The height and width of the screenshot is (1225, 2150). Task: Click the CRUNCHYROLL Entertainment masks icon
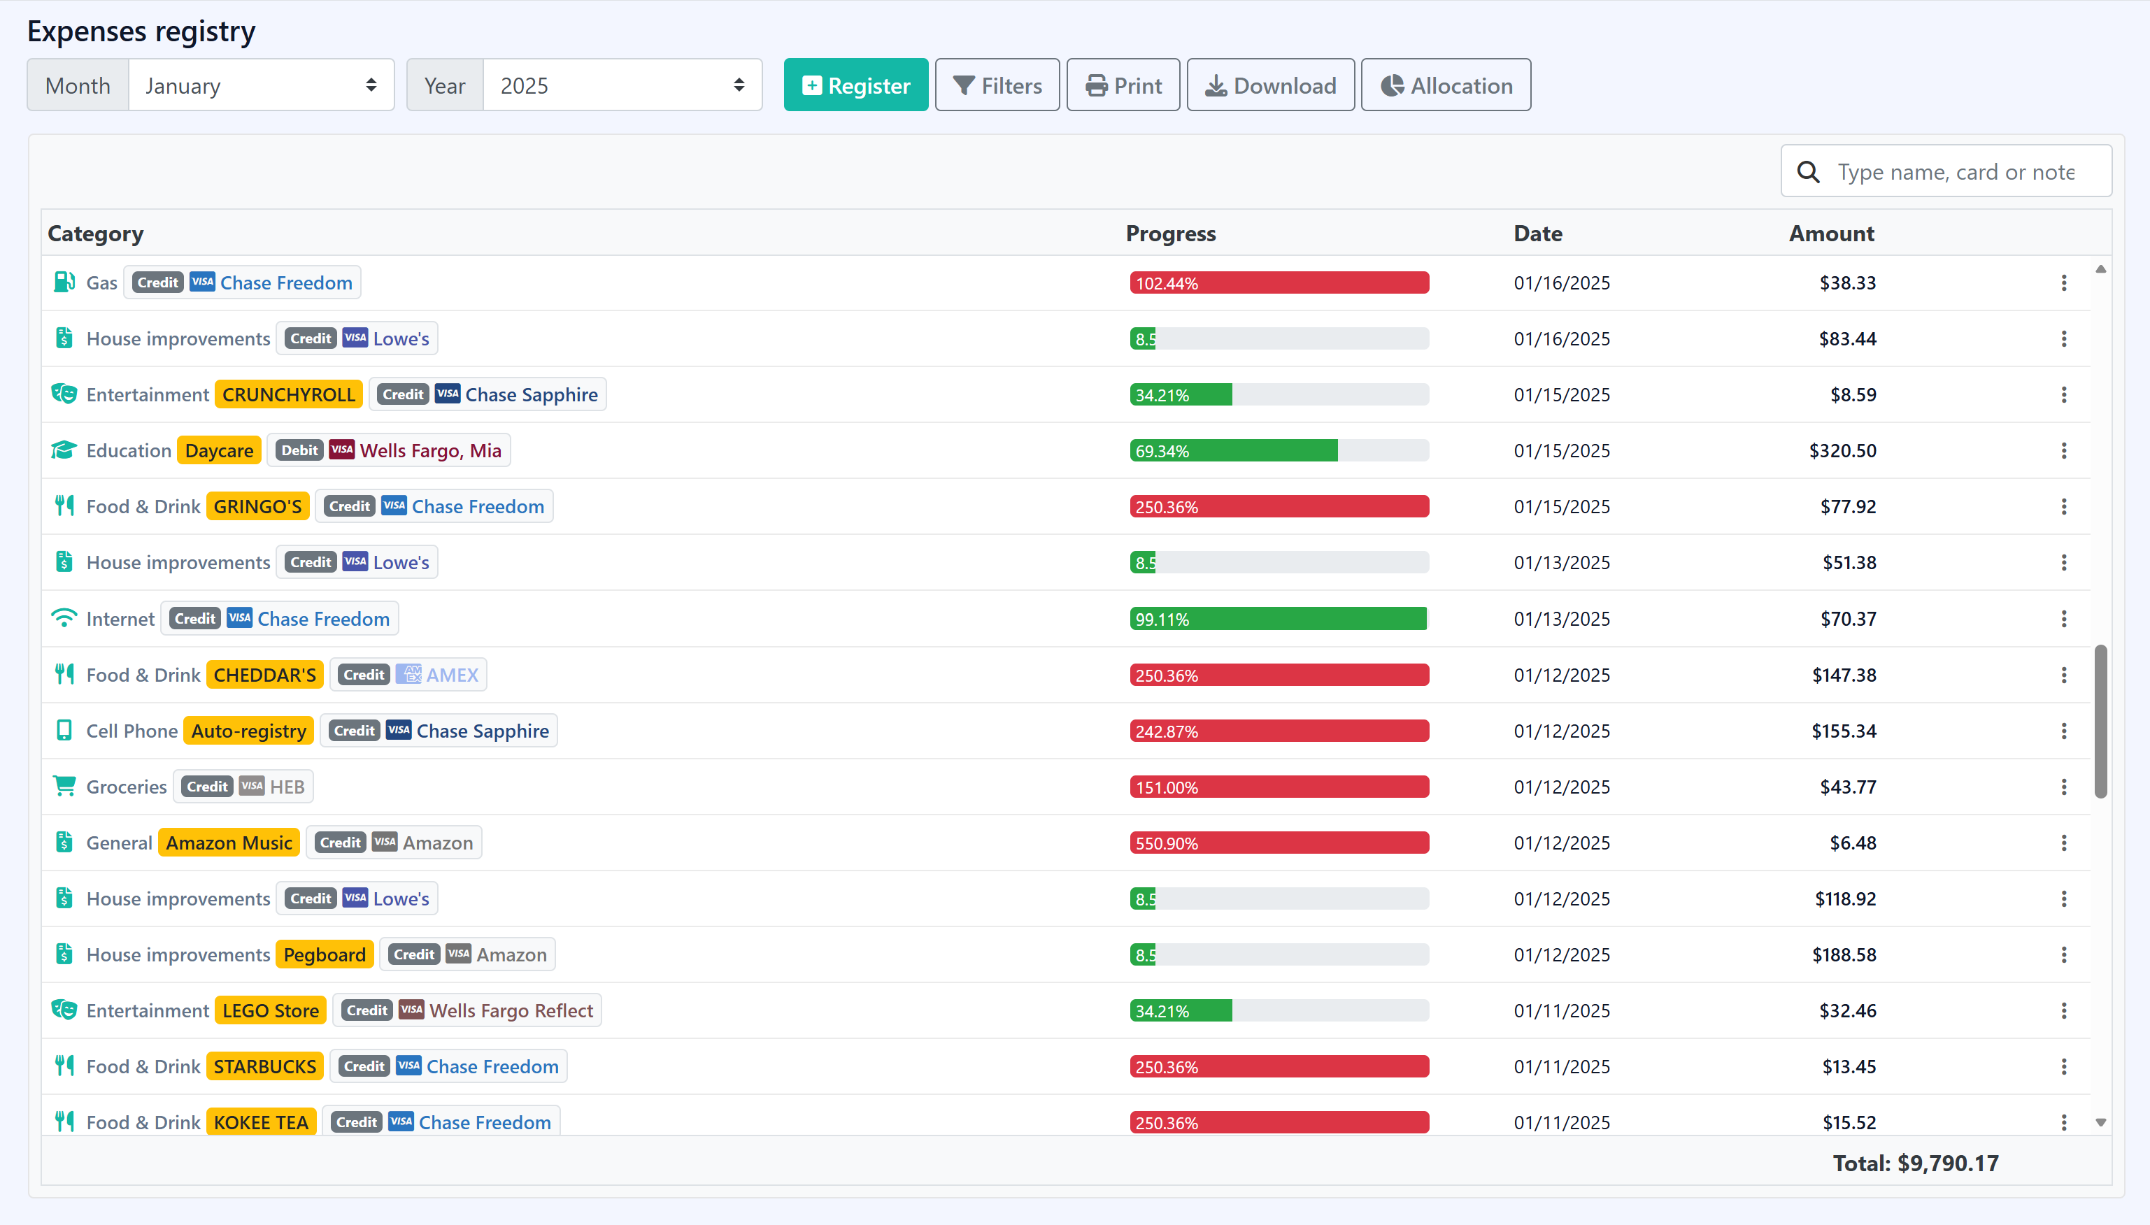[64, 394]
